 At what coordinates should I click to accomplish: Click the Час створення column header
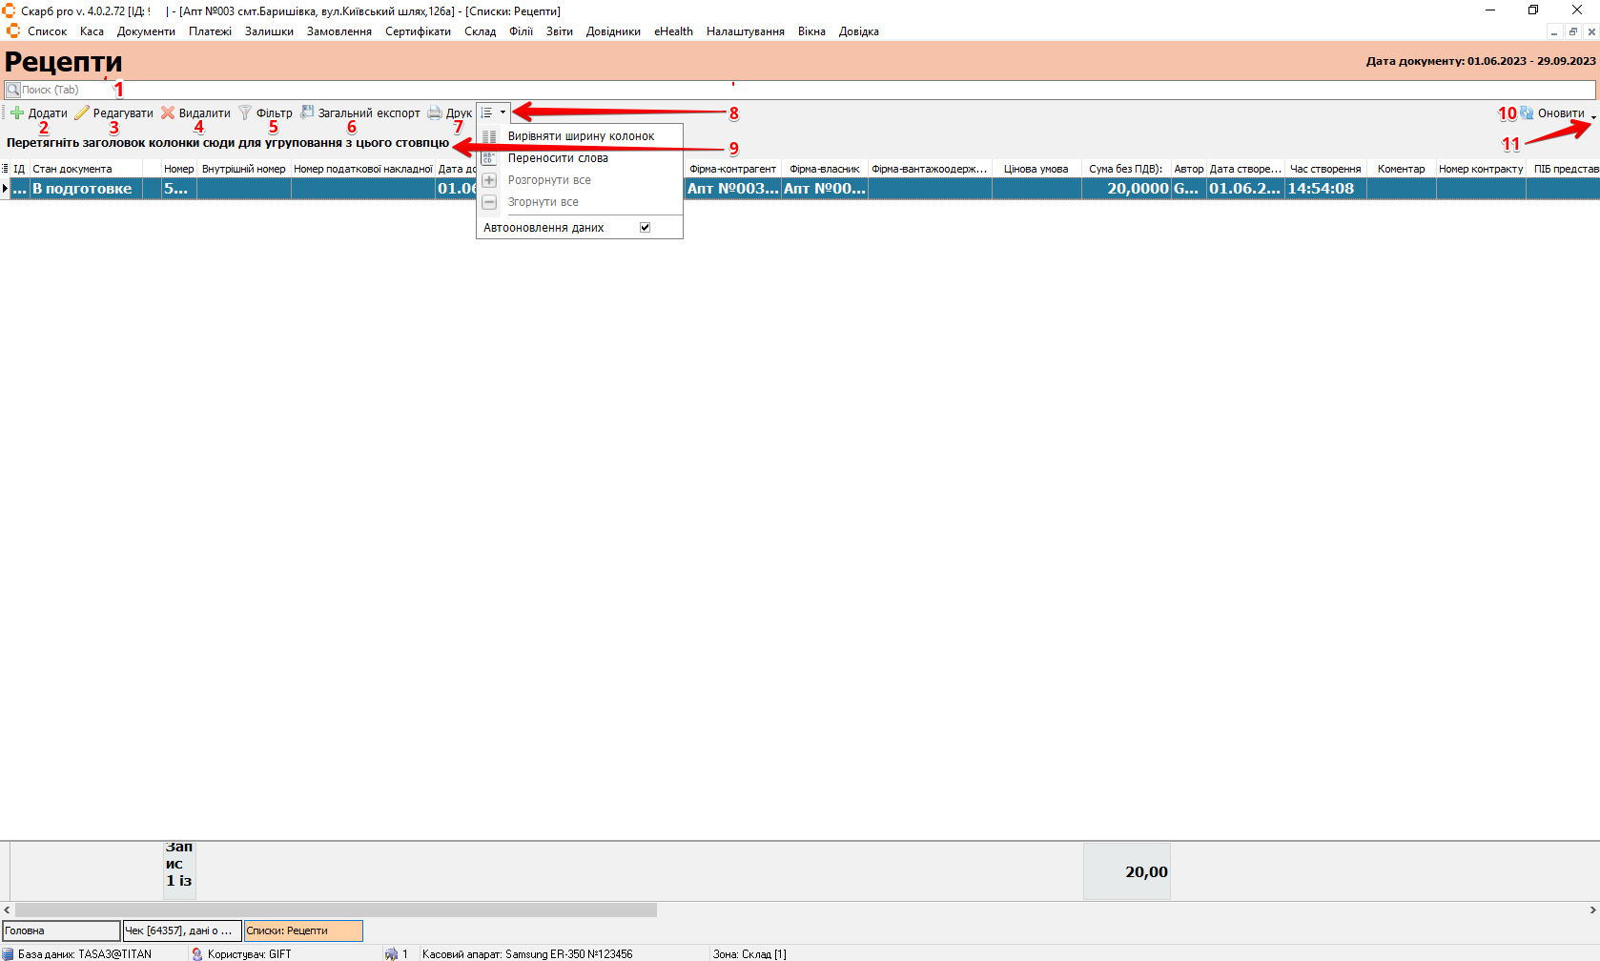coord(1324,169)
